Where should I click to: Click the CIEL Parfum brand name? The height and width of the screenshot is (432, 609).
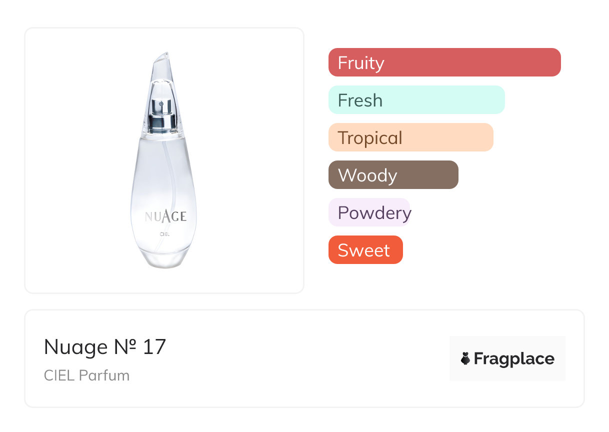point(86,375)
